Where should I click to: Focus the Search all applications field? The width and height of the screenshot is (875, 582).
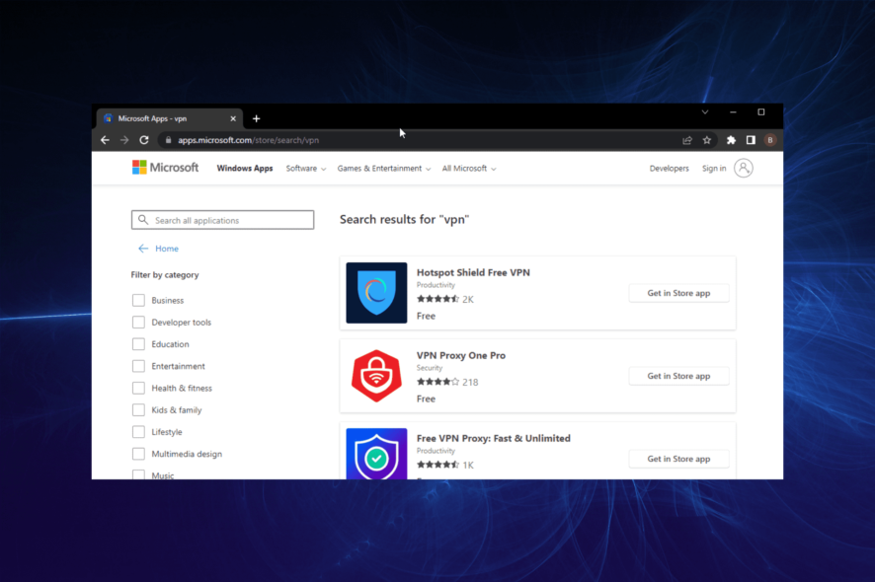point(222,220)
